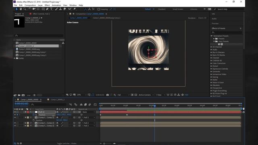The height and width of the screenshot is (145, 258).
Task: Collapse Animation Presets tree
Action: point(211,36)
